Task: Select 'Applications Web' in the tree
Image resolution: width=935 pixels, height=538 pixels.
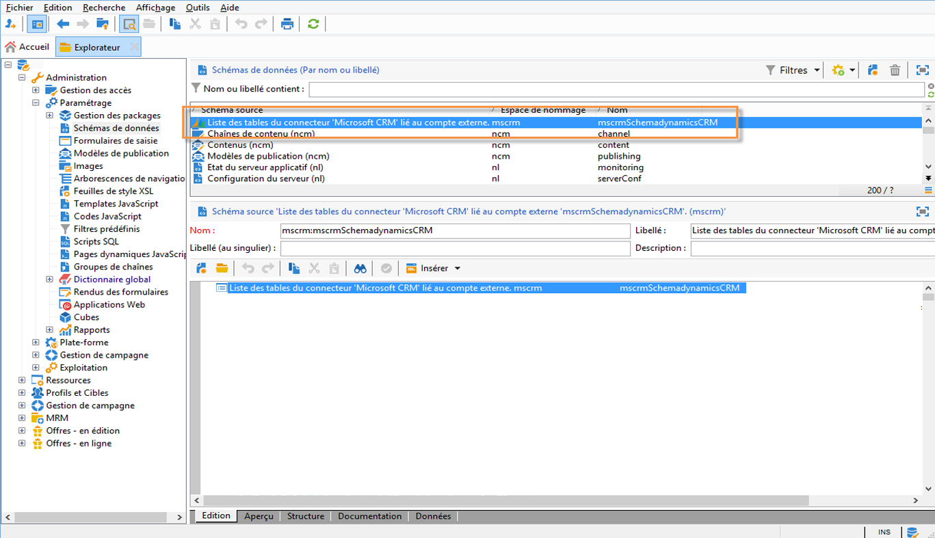Action: click(109, 304)
